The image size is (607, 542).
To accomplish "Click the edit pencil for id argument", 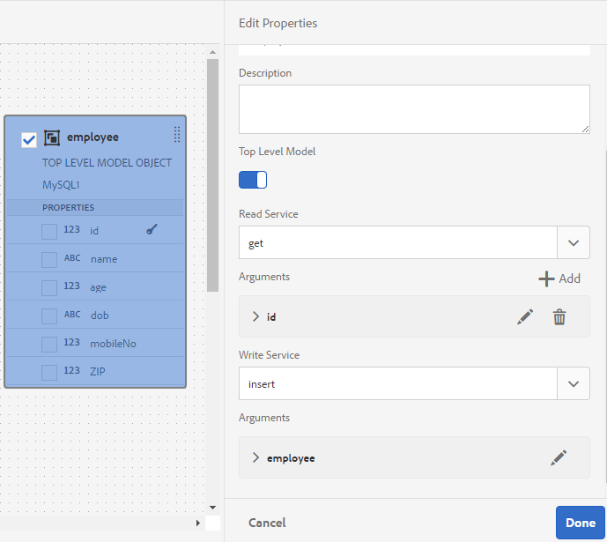I will [x=525, y=317].
